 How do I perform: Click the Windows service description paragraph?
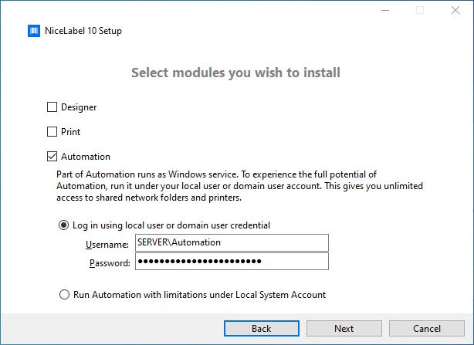tap(239, 186)
